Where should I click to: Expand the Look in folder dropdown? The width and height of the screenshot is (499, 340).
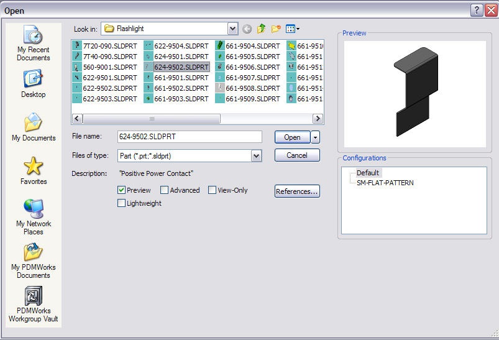click(x=233, y=29)
